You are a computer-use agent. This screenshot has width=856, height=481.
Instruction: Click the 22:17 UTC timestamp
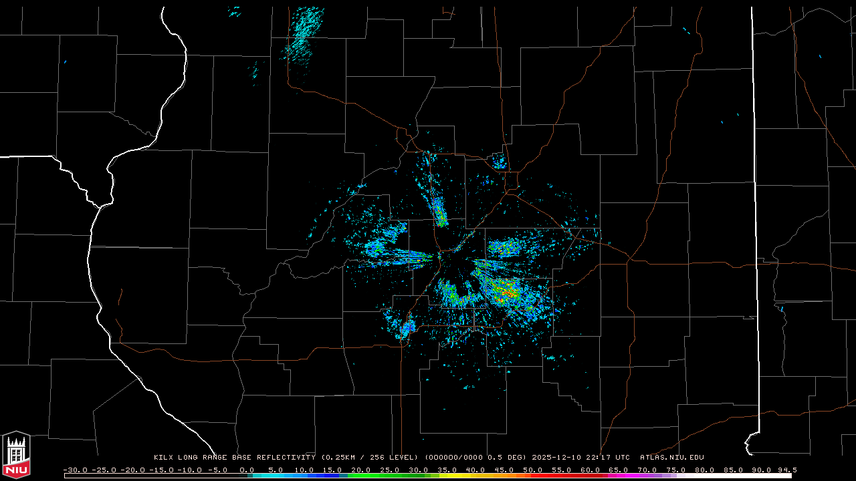[x=609, y=458]
